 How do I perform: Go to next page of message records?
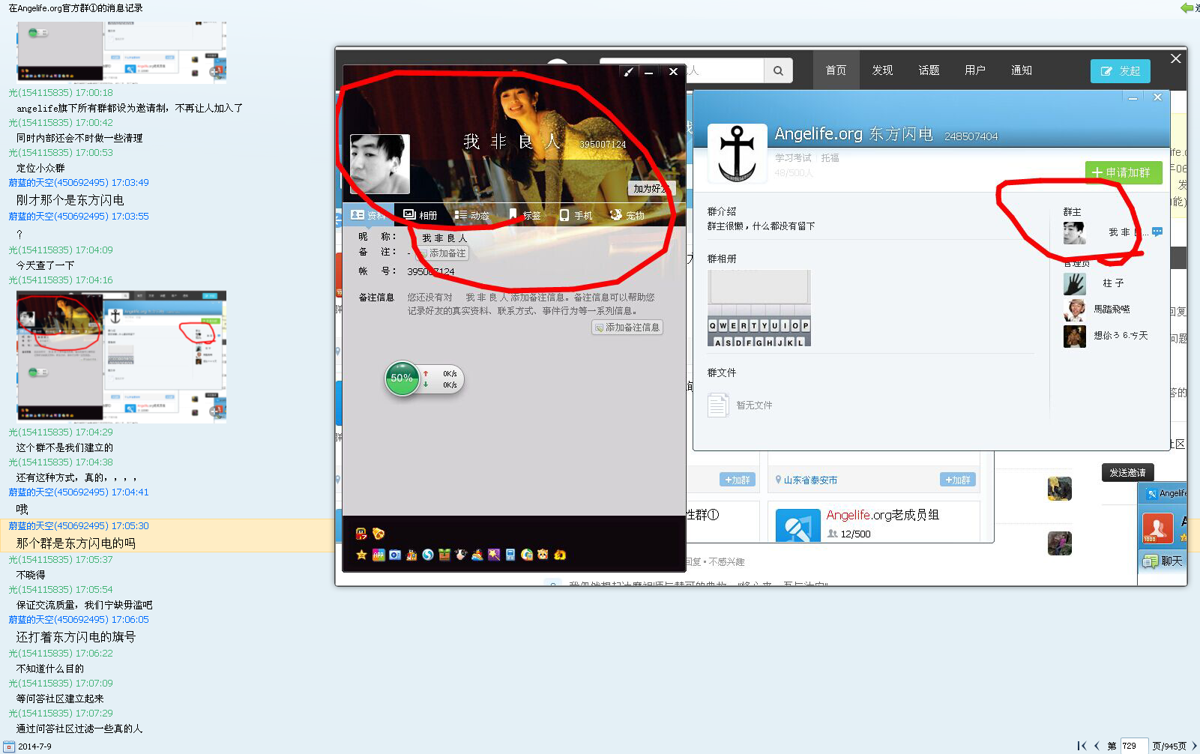[x=1194, y=746]
